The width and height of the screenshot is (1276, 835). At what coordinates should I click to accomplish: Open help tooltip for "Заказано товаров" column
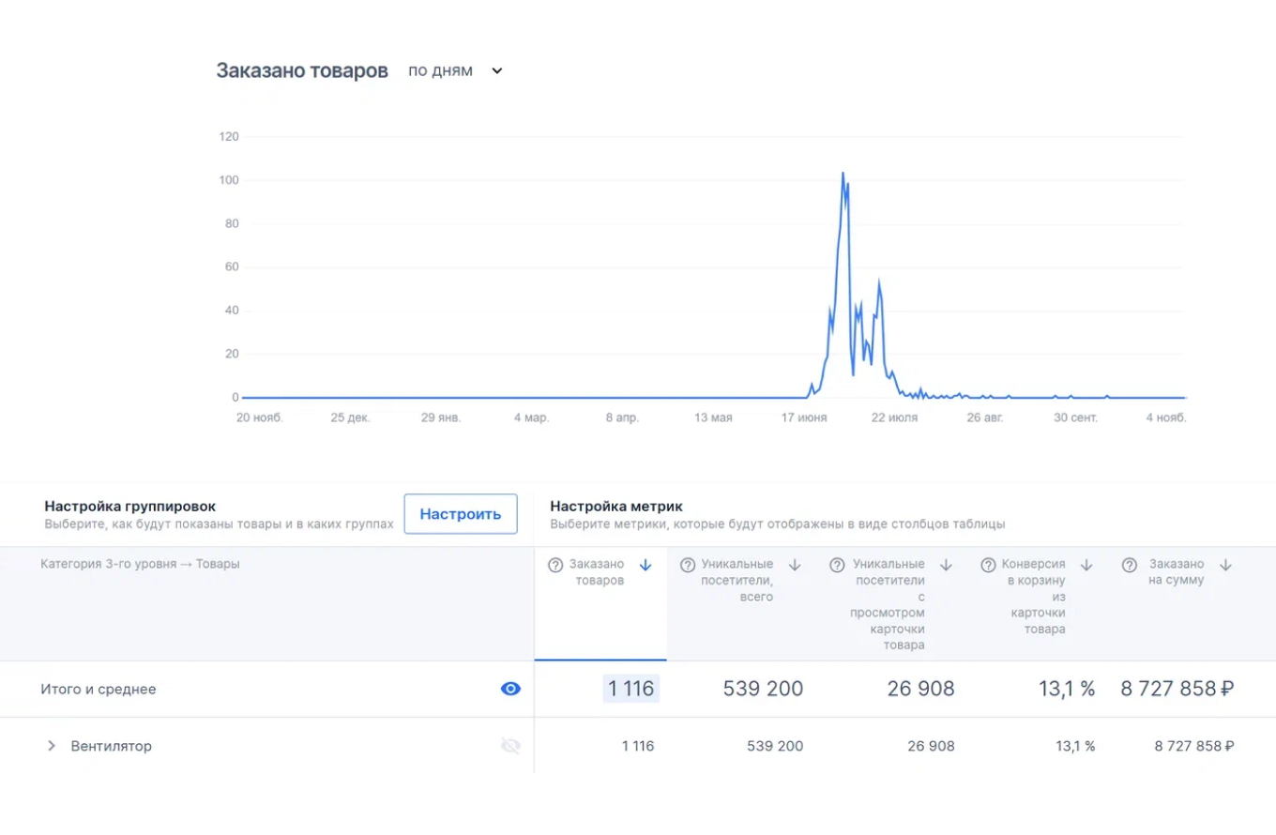click(x=555, y=565)
